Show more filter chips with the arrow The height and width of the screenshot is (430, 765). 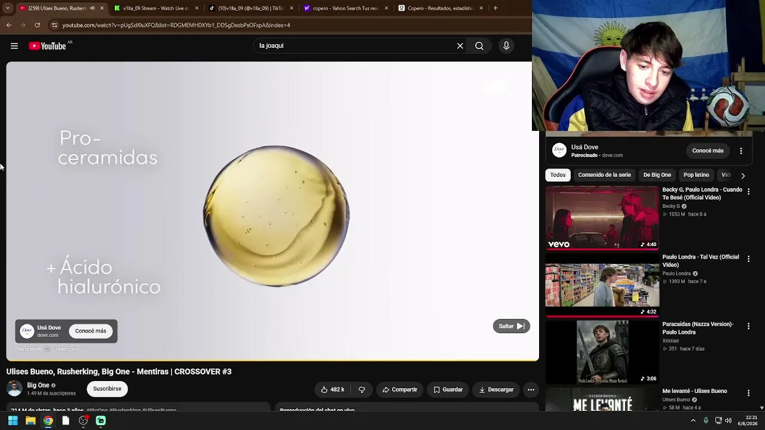(x=743, y=176)
